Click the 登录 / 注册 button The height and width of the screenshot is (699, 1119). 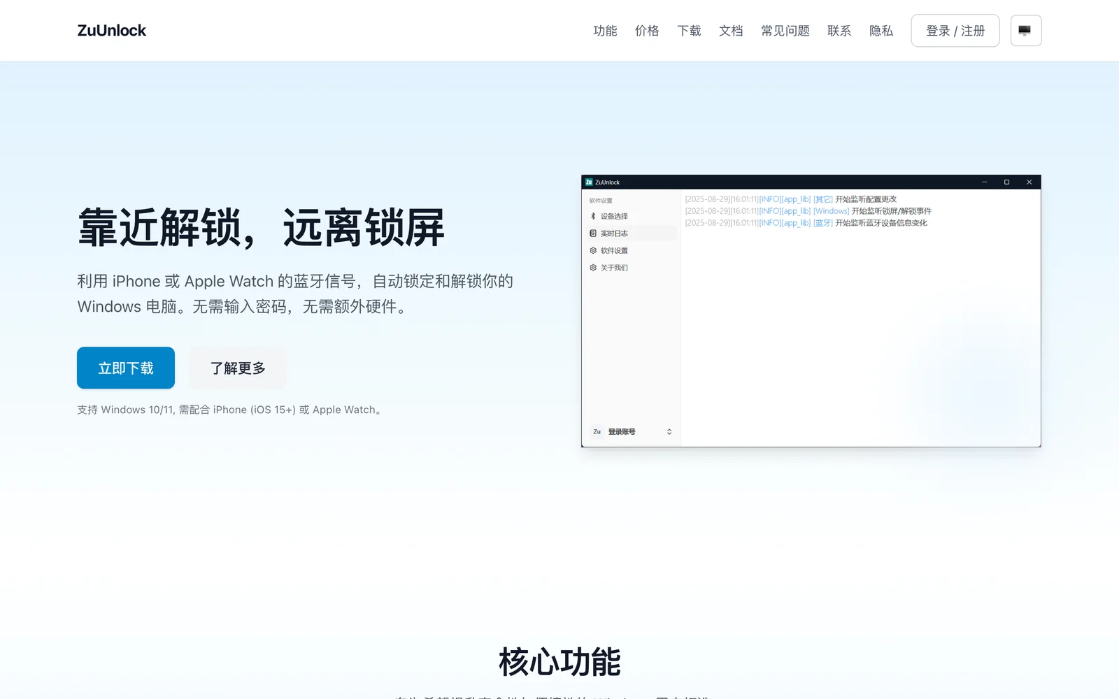coord(955,31)
